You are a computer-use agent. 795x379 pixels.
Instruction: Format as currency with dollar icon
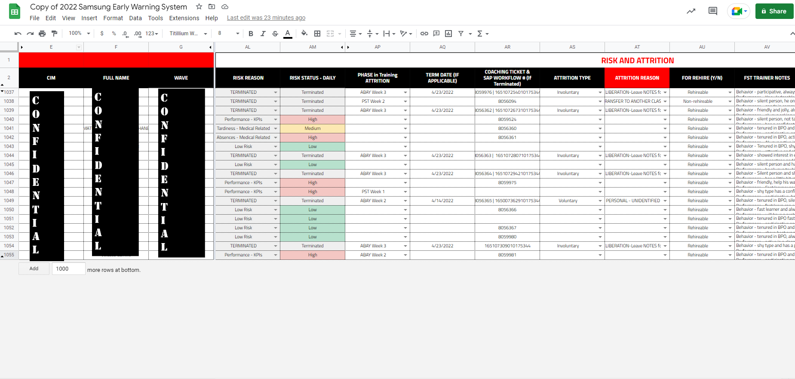click(102, 34)
